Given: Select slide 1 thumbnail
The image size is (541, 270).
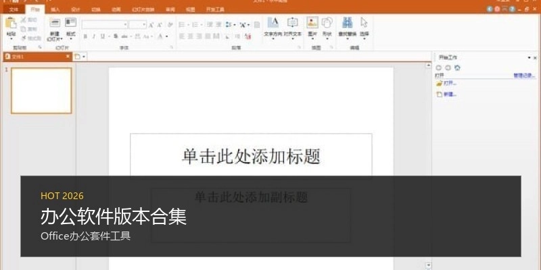Looking at the screenshot, I should coord(41,90).
